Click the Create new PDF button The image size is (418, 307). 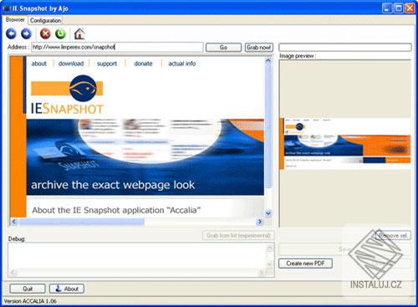click(x=305, y=264)
